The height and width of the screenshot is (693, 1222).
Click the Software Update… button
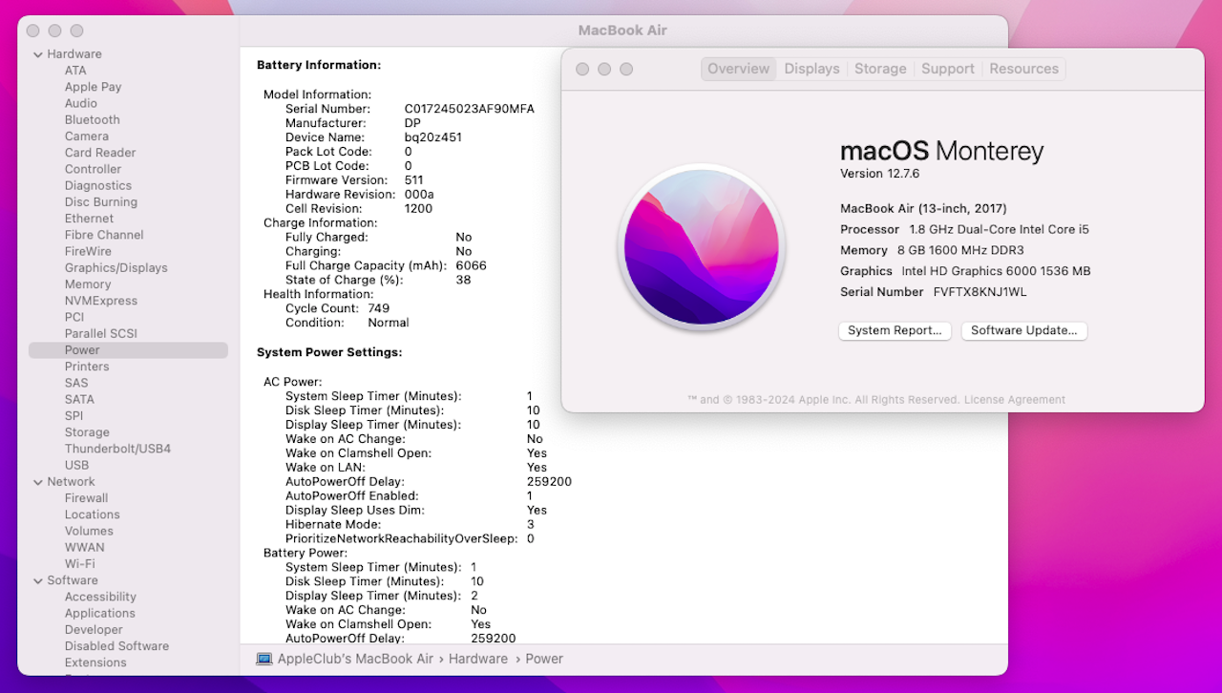click(x=1023, y=330)
